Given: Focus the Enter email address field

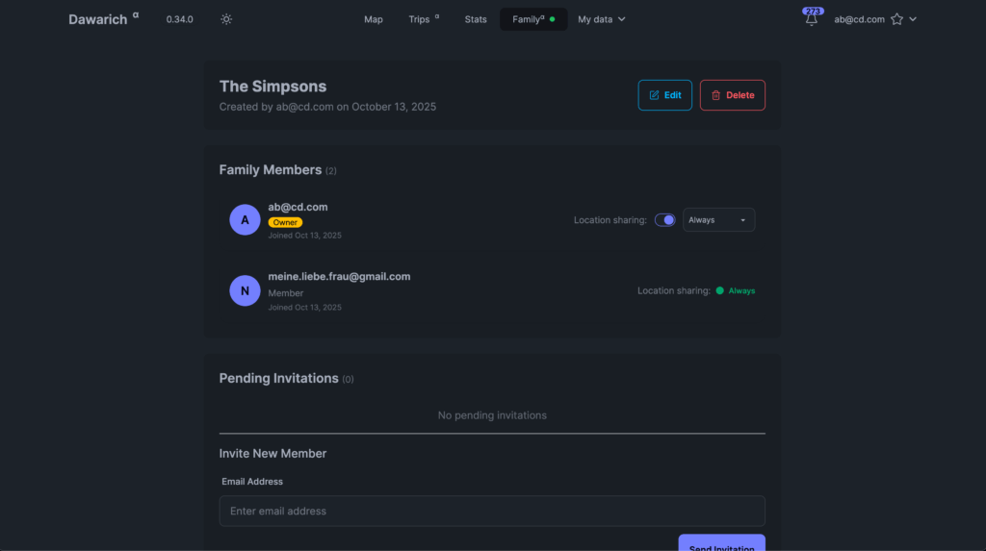Looking at the screenshot, I should pyautogui.click(x=492, y=511).
